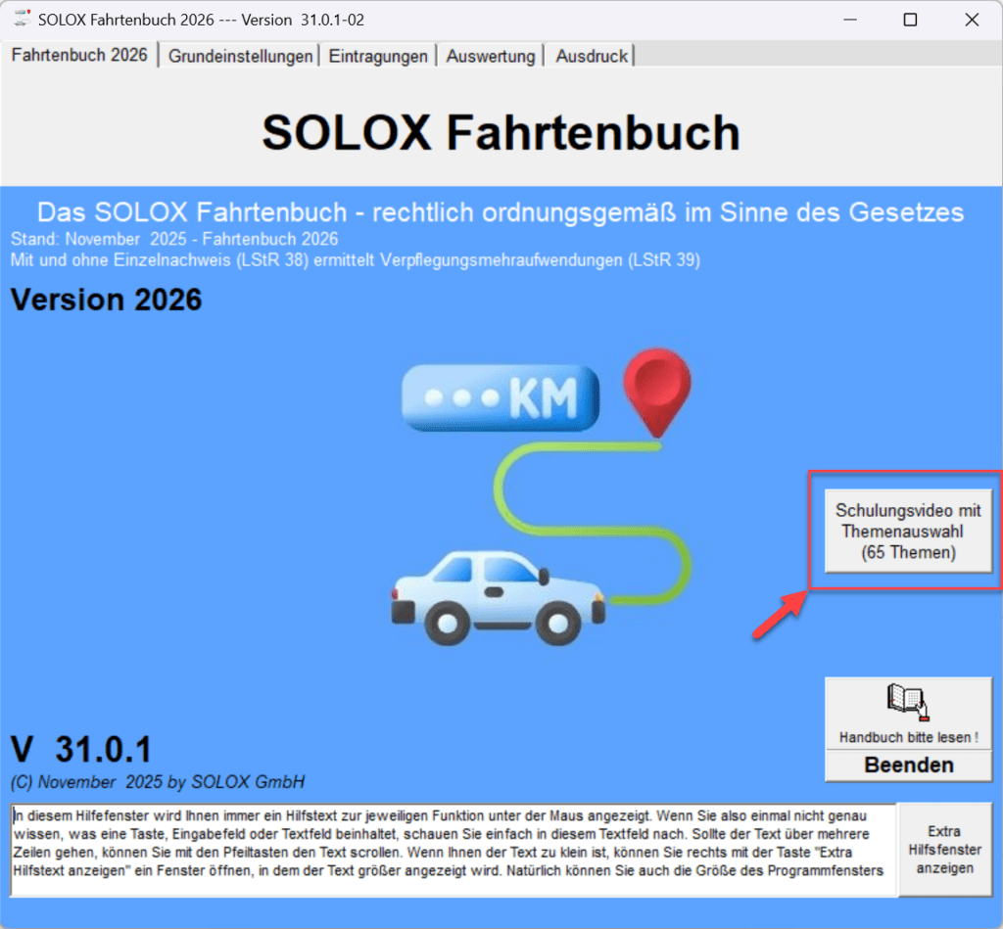This screenshot has height=929, width=1003.
Task: Click the V 31.0.1 version number
Action: coord(81,750)
